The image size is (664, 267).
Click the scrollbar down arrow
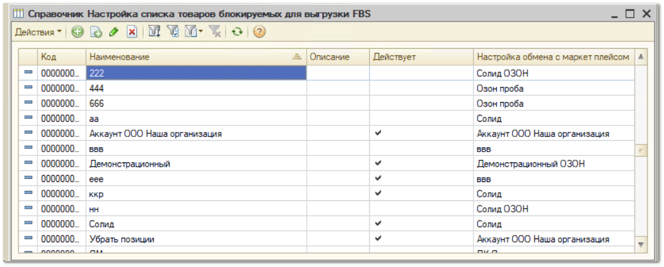point(640,244)
